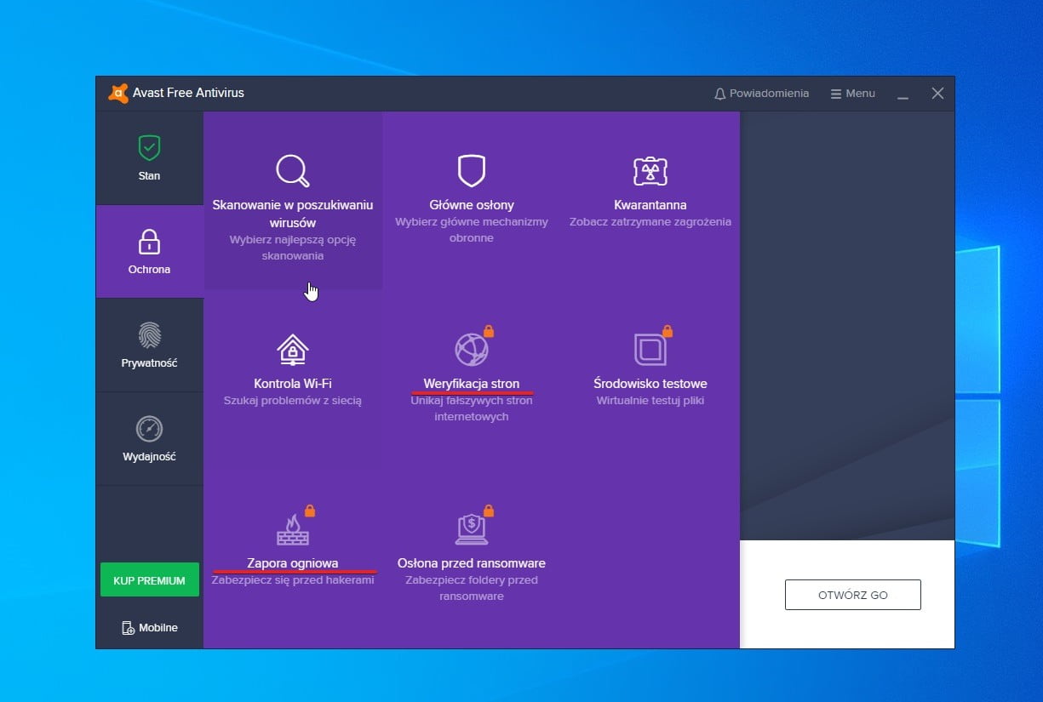The height and width of the screenshot is (702, 1043).
Task: Select the Kontrola Wi-Fi house icon
Action: [292, 349]
